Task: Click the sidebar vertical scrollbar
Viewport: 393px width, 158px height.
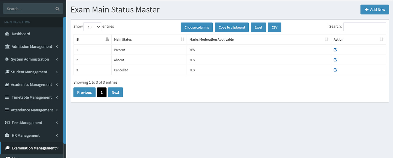Action: [x=65, y=79]
